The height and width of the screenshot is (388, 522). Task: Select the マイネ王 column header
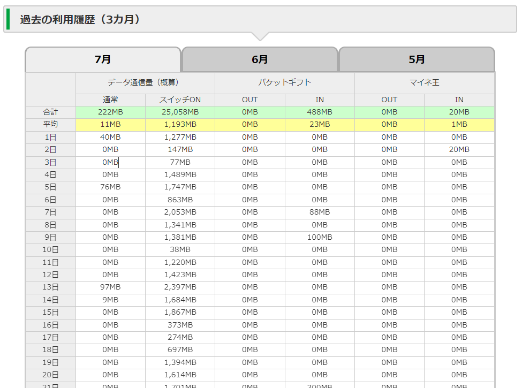(425, 82)
